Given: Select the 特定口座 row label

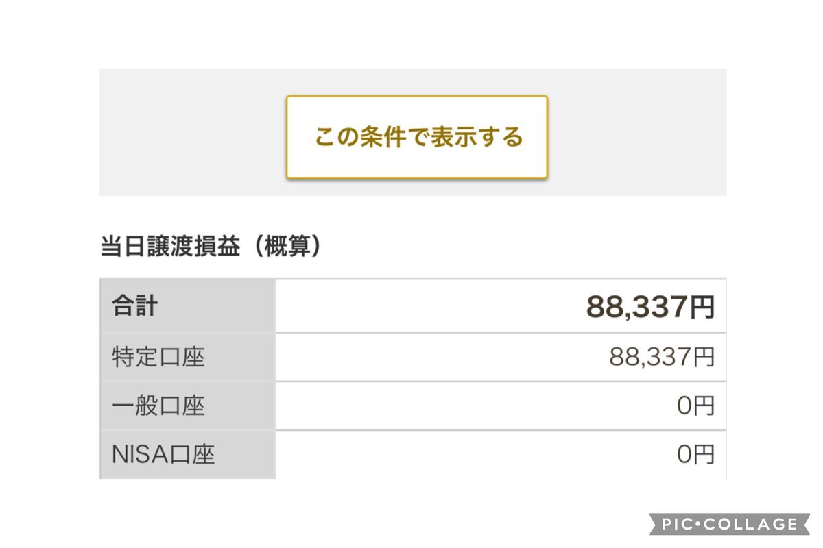Looking at the screenshot, I should pos(158,358).
